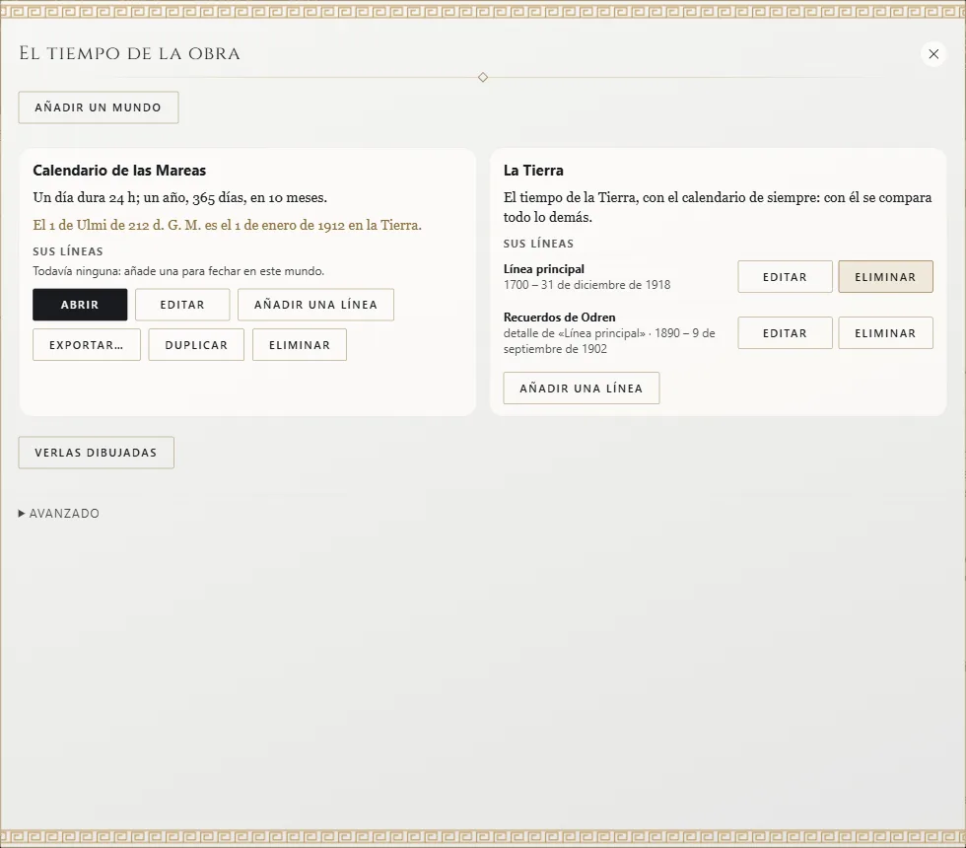966x848 pixels.
Task: Delete the Calendario de las Mareas world
Action: coord(300,344)
